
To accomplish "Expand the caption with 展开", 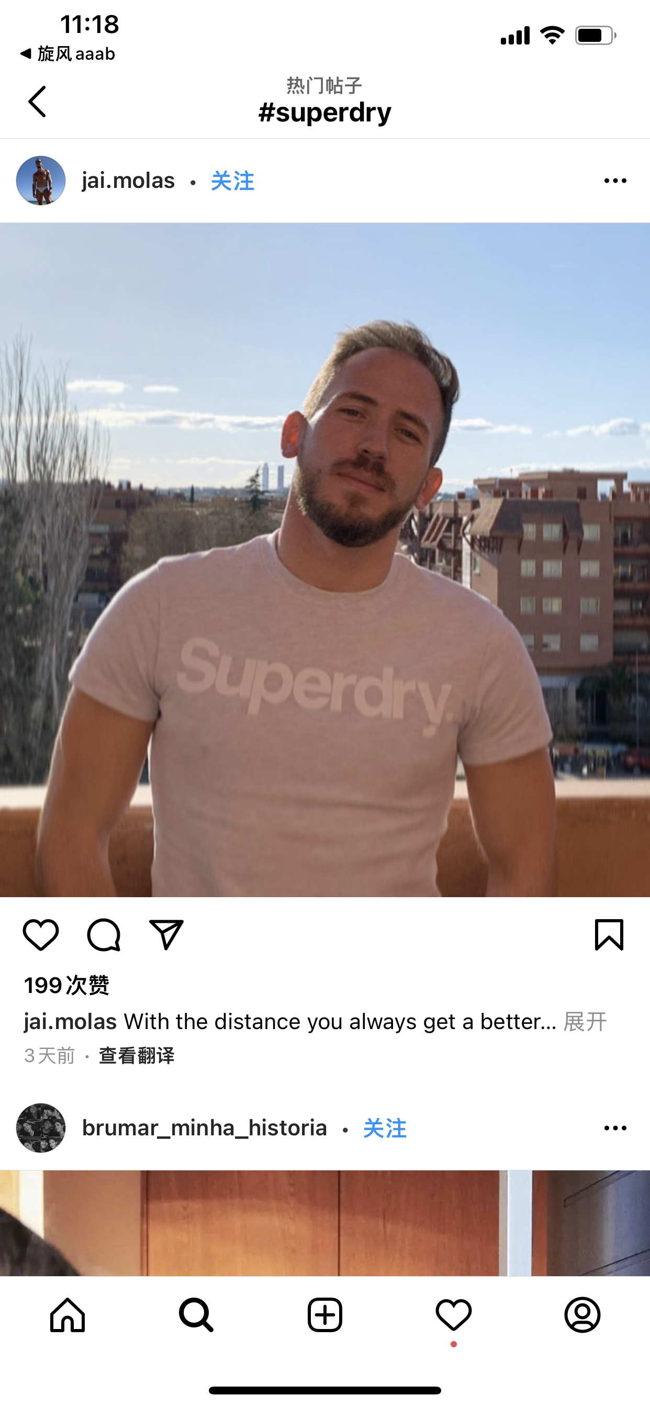I will (x=585, y=1021).
